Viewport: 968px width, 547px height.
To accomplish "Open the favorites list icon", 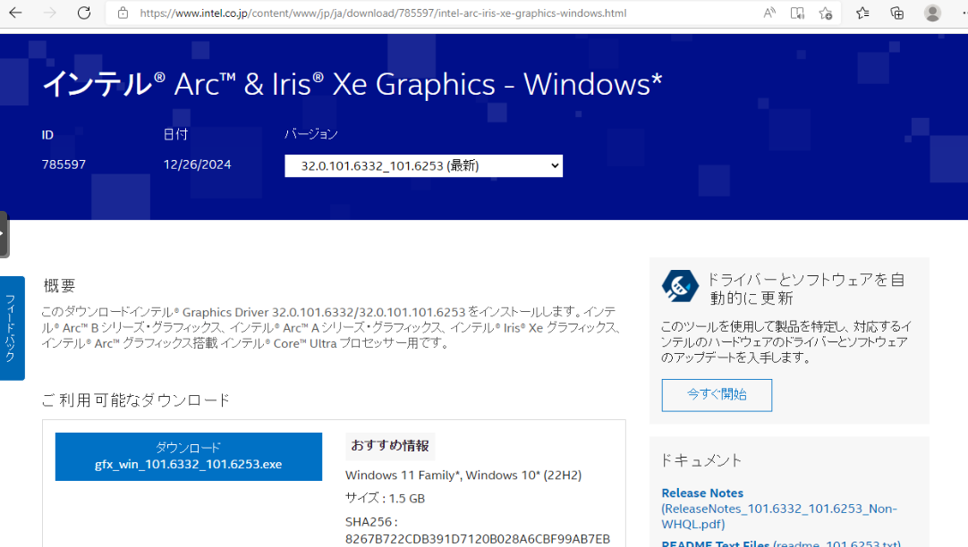I will (862, 13).
